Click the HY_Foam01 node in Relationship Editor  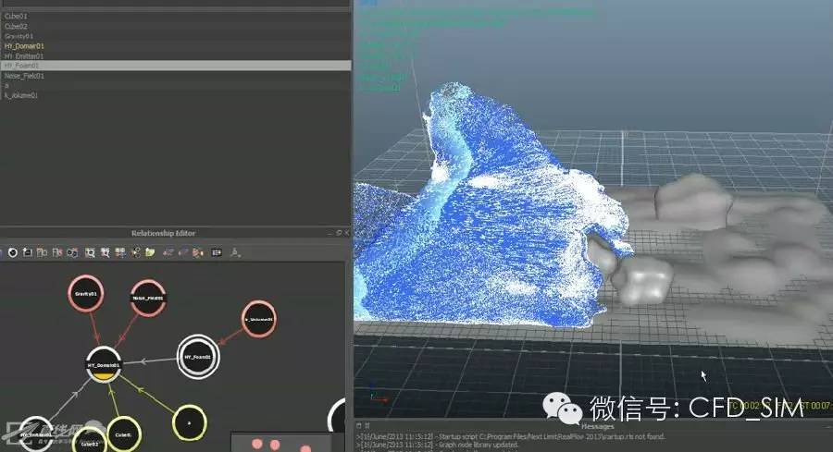[198, 357]
